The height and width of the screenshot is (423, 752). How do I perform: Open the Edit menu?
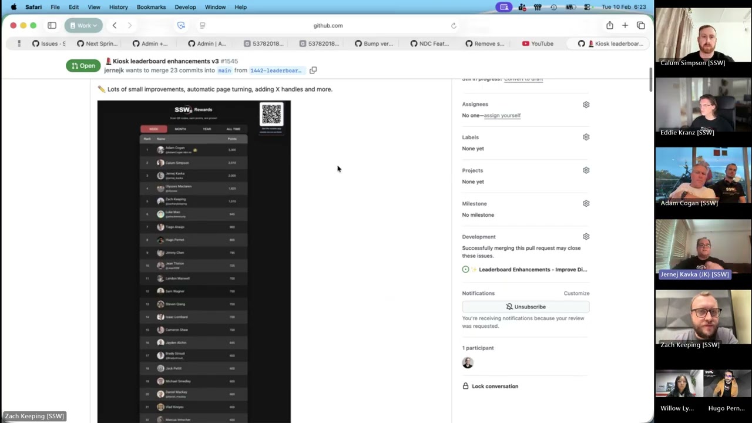[74, 7]
